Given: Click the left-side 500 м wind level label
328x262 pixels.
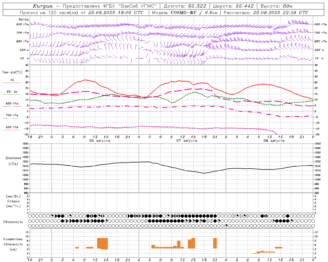Looking at the screenshot, I should point(24,50).
